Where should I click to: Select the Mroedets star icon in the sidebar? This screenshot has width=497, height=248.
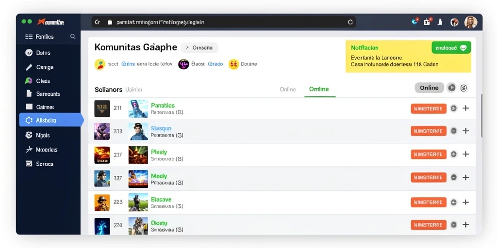pyautogui.click(x=29, y=150)
